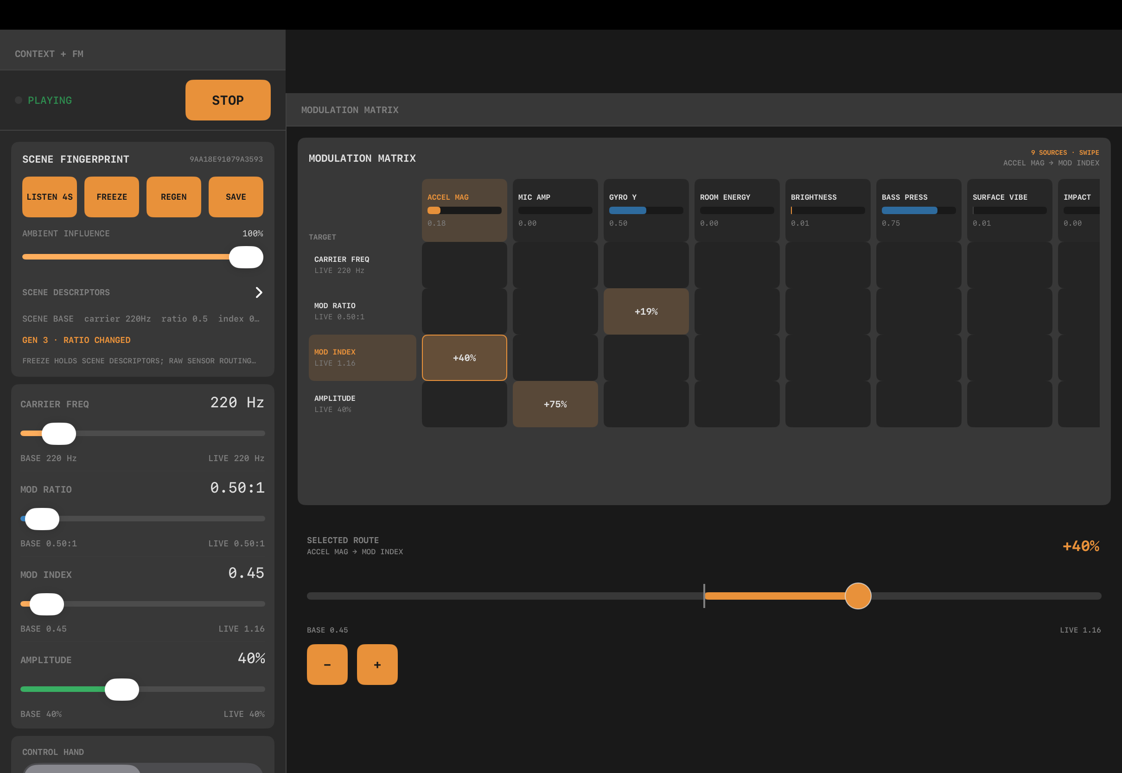The width and height of the screenshot is (1122, 773).
Task: Click the Mic Amp to Mod Ratio cell
Action: point(555,311)
